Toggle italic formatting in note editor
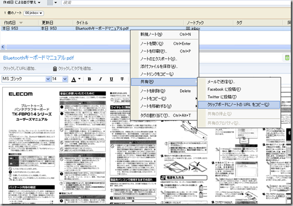Image resolution: width=293 pixels, height=206 pixels. pos(100,79)
